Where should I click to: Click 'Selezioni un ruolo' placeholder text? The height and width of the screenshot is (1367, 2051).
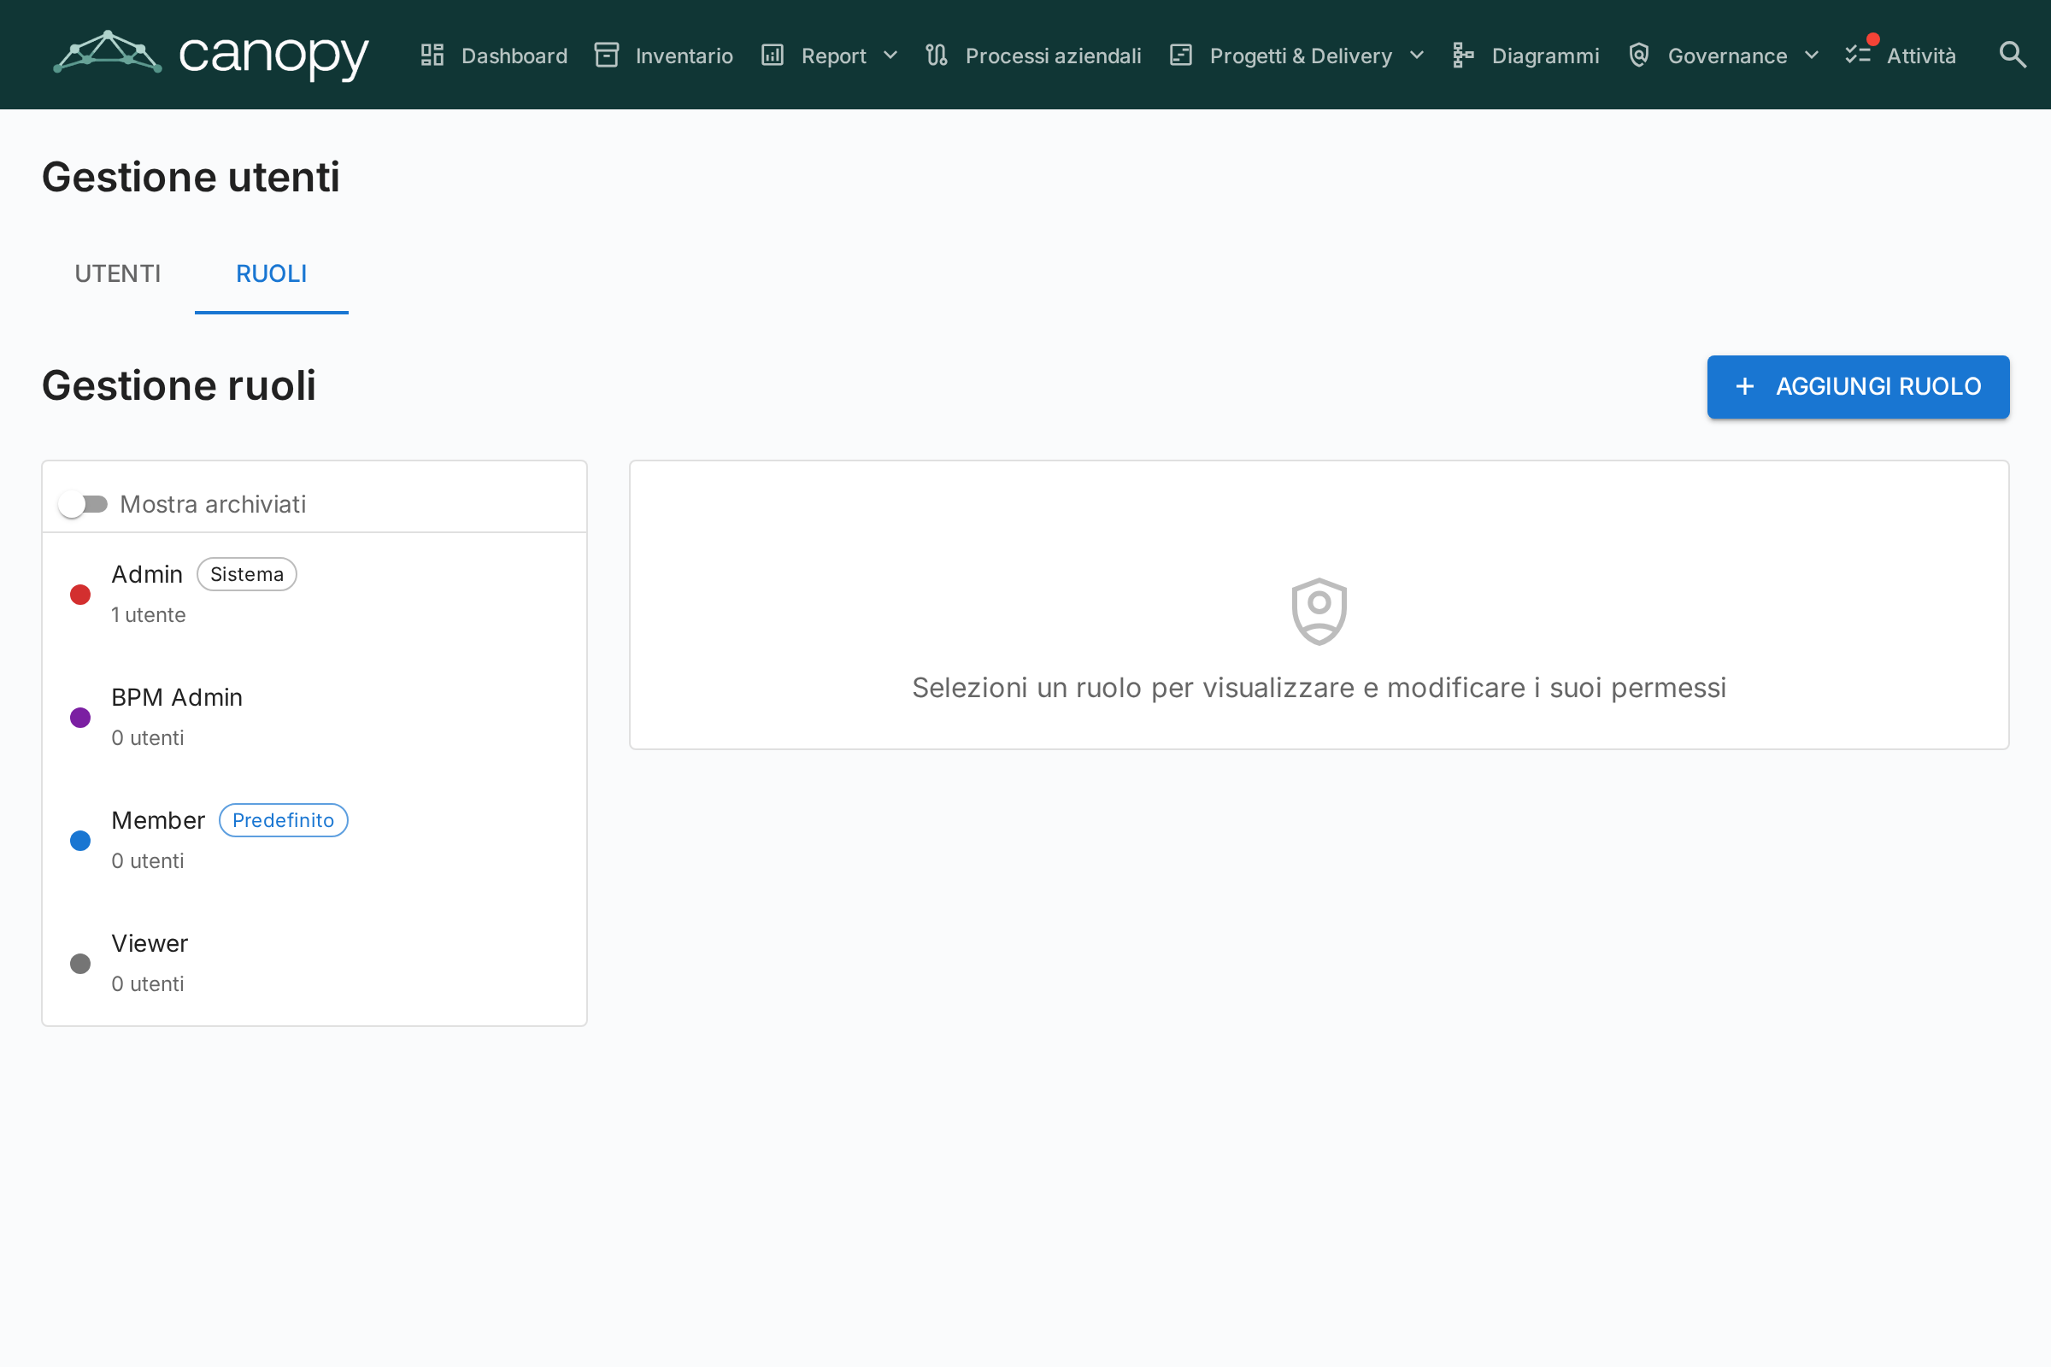[1319, 688]
